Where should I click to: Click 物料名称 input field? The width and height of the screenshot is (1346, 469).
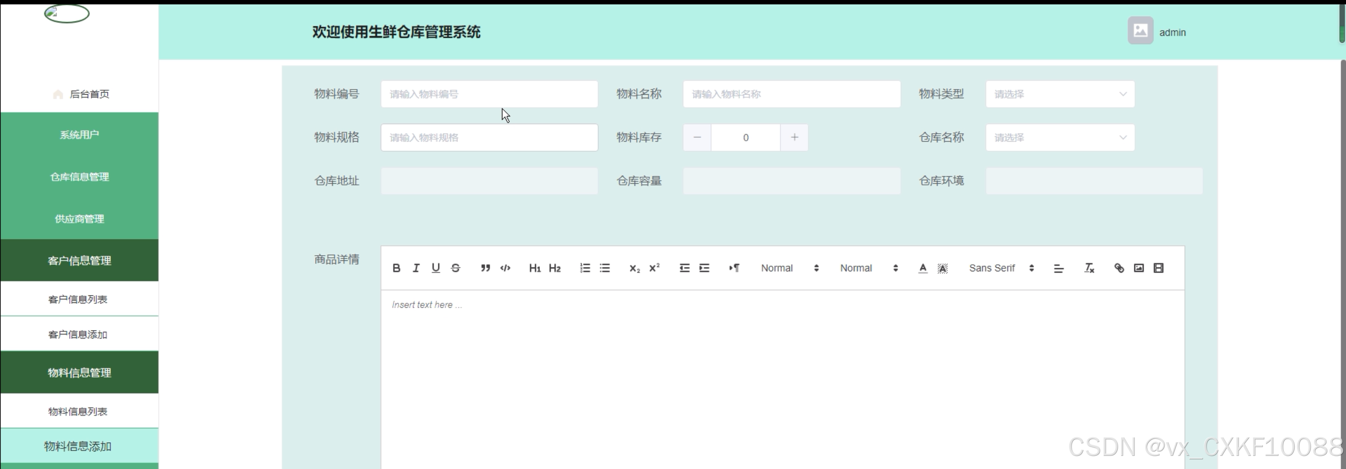pyautogui.click(x=792, y=94)
